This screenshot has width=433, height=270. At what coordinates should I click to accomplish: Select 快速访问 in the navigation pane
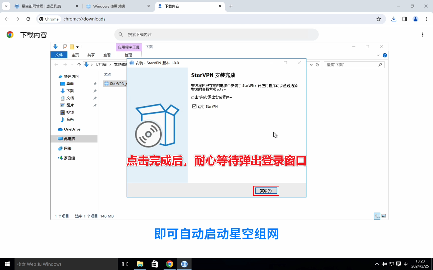point(71,76)
